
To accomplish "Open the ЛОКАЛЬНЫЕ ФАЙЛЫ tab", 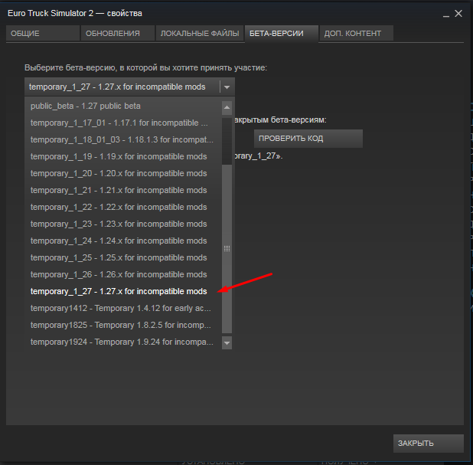I will [200, 33].
